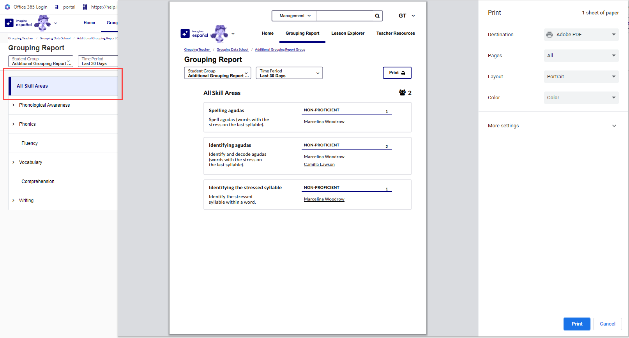Open the Home tab in print preview
The width and height of the screenshot is (629, 338).
[x=268, y=33]
